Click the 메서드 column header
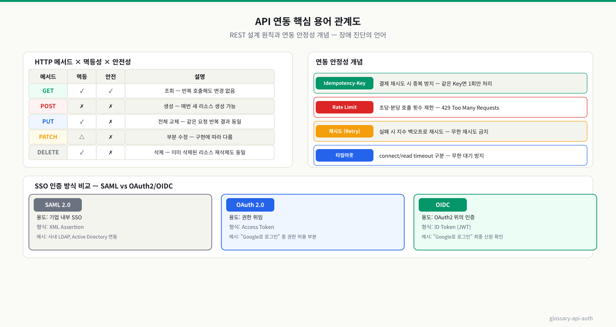 coord(48,76)
